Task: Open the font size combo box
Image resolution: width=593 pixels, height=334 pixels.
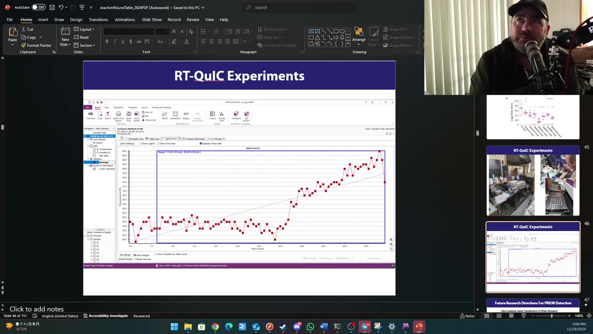Action: 163,31
